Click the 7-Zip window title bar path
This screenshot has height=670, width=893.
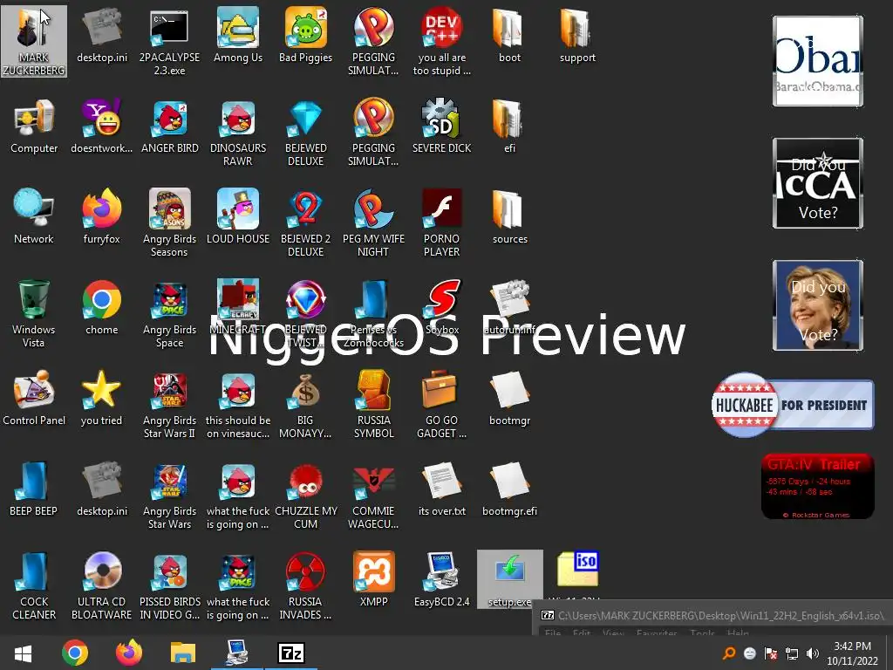coord(720,615)
